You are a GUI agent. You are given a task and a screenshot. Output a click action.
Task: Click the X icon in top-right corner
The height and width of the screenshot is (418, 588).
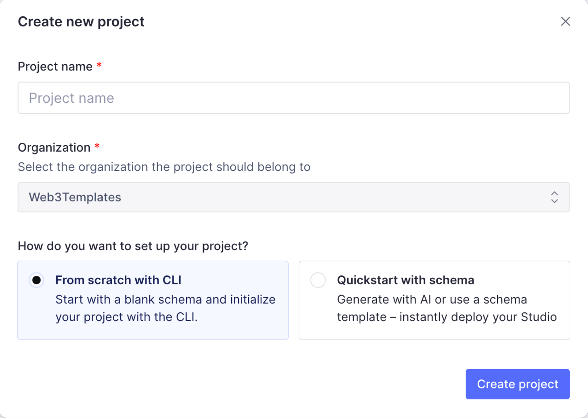[565, 21]
